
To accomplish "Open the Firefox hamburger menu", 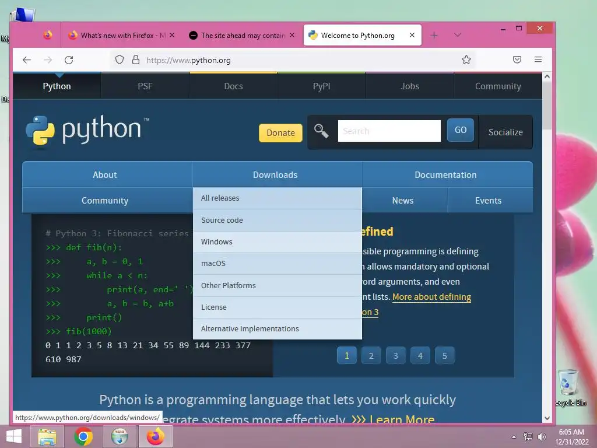I will point(538,60).
